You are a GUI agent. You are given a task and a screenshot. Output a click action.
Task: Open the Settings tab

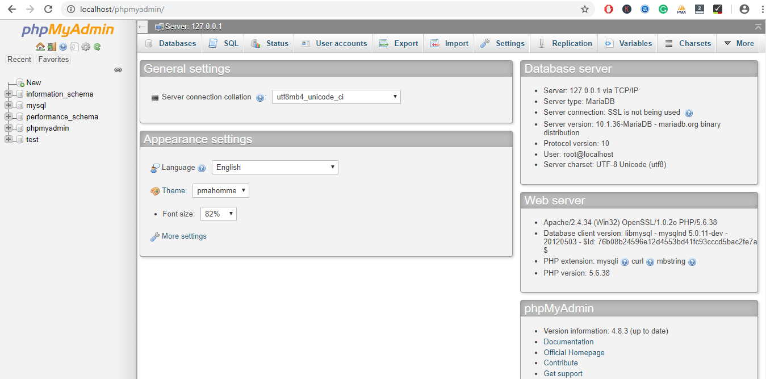click(503, 43)
